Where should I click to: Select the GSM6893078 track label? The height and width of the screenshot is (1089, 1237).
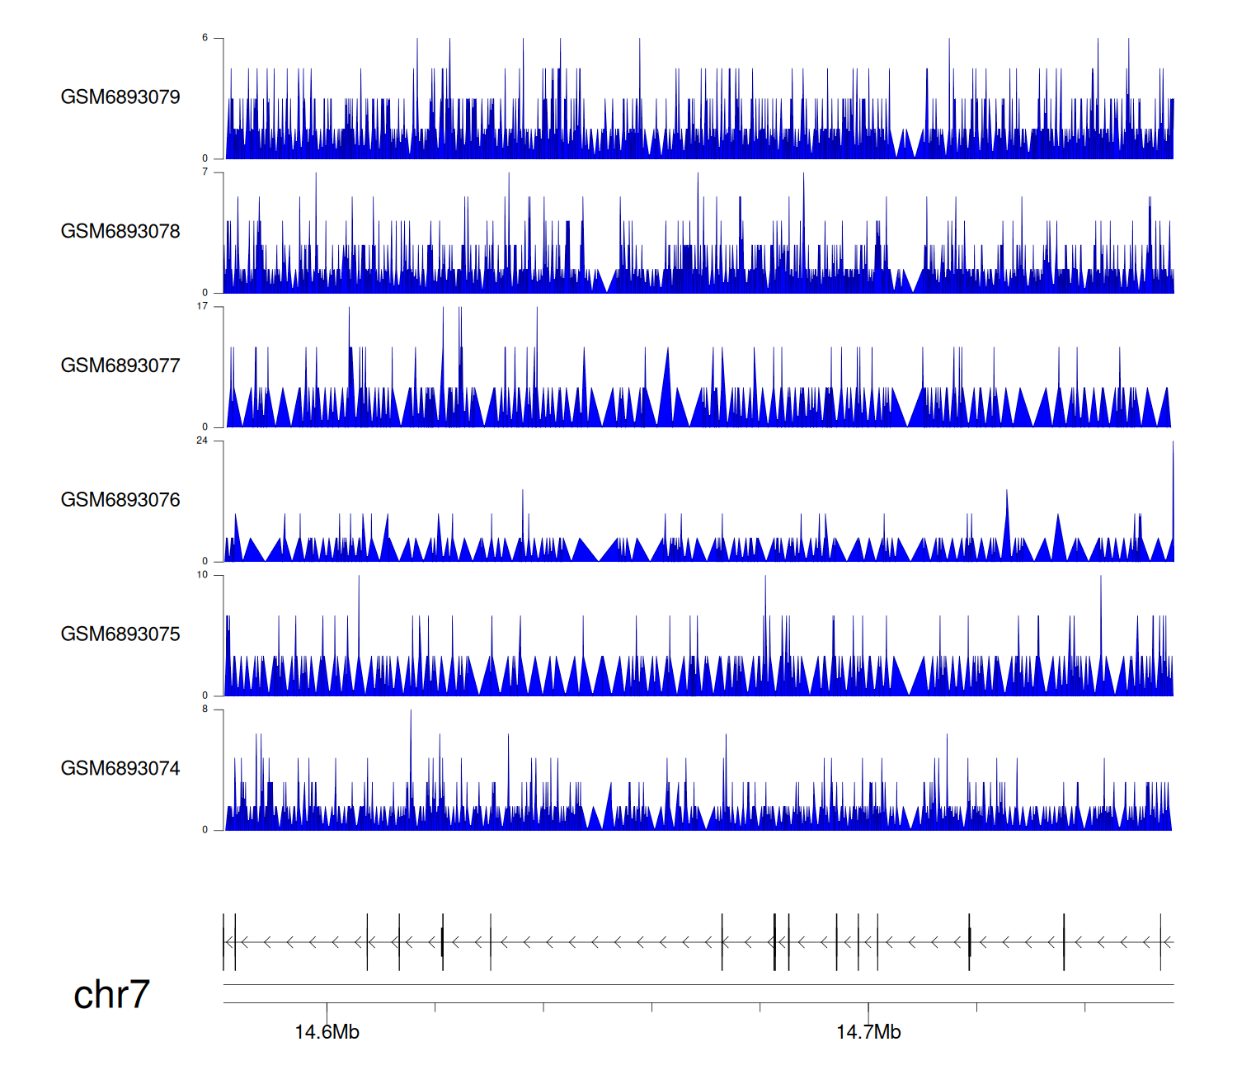tap(120, 232)
